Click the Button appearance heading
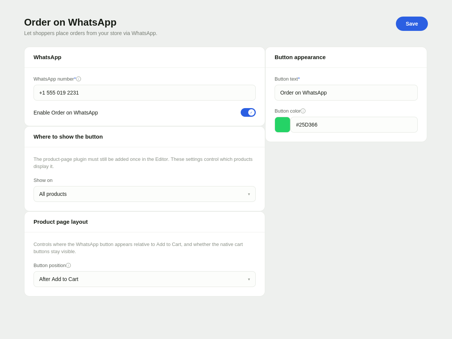This screenshot has width=452, height=339. [300, 57]
